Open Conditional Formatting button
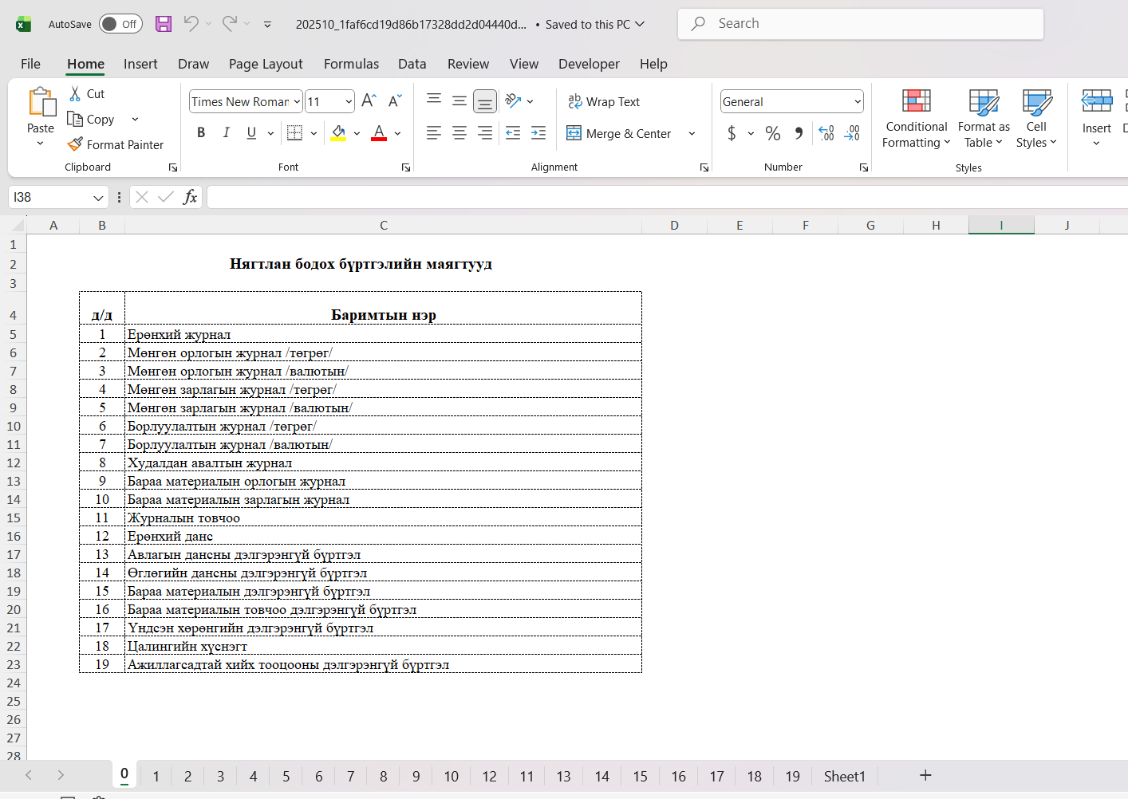This screenshot has height=799, width=1128. coord(916,120)
